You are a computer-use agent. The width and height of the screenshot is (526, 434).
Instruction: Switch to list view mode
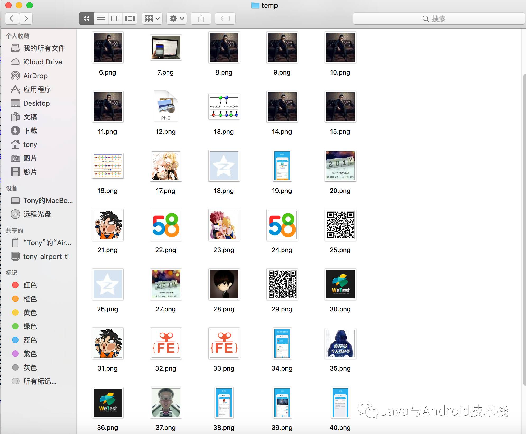[101, 19]
